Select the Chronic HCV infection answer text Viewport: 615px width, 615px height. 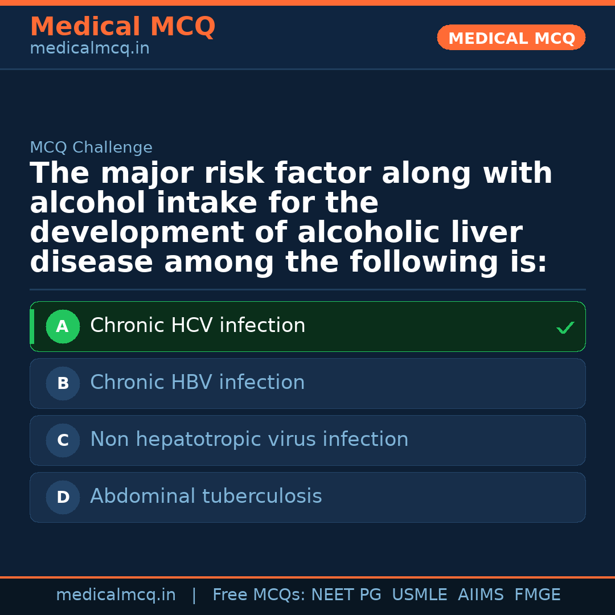[198, 326]
